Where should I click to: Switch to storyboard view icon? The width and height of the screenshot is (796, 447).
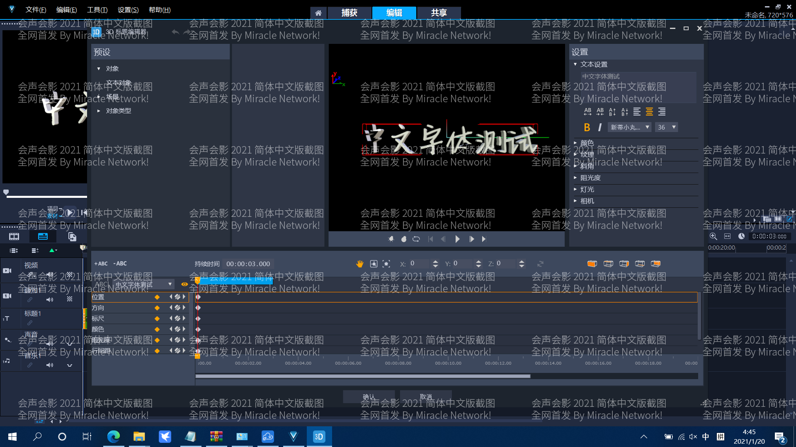[14, 237]
